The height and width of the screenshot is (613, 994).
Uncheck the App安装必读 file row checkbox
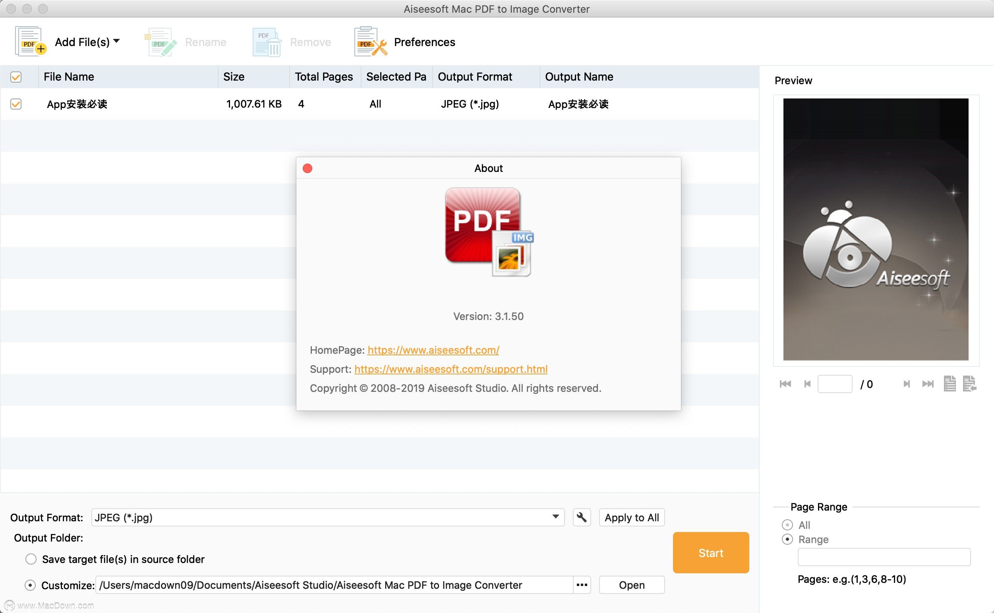click(16, 104)
